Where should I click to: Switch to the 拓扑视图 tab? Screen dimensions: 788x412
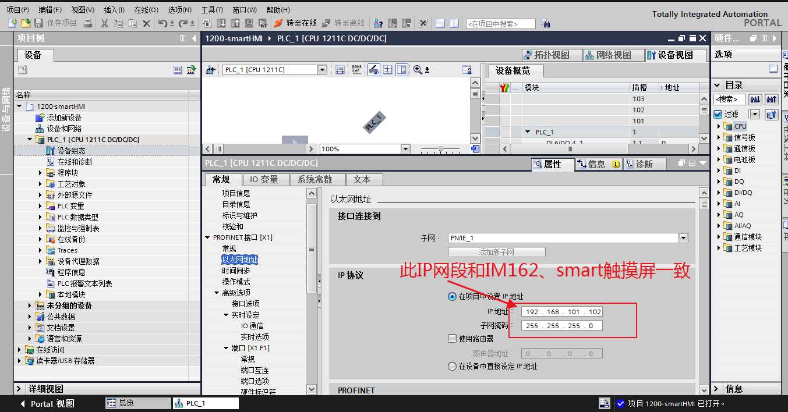[x=552, y=55]
